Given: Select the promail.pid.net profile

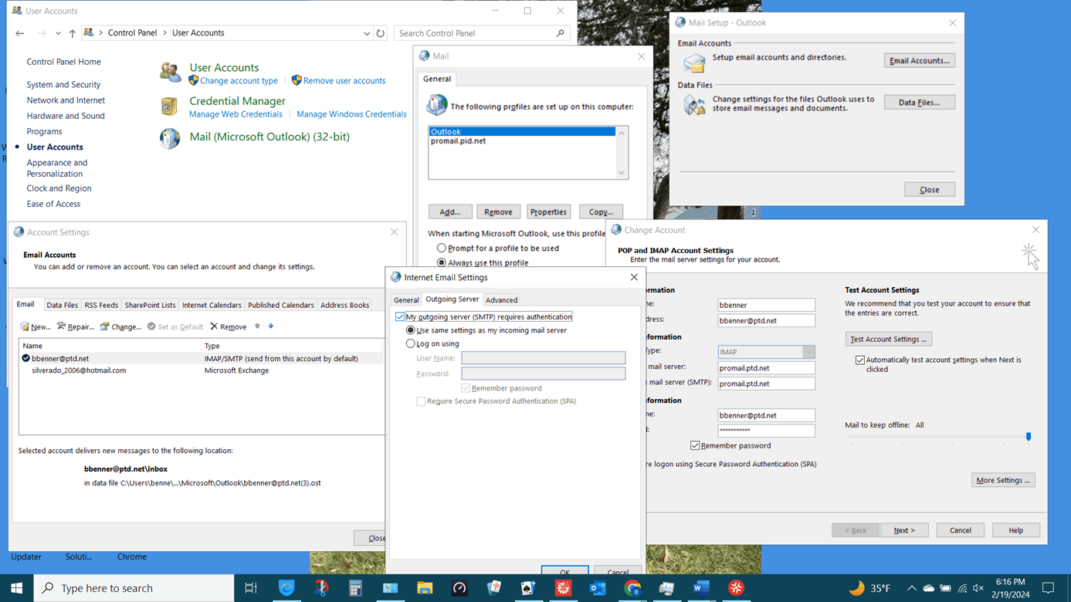Looking at the screenshot, I should 522,141.
